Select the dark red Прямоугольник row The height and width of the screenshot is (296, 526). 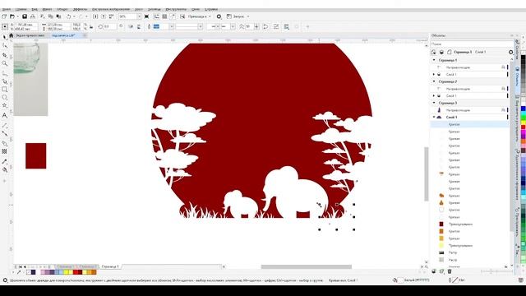469,224
